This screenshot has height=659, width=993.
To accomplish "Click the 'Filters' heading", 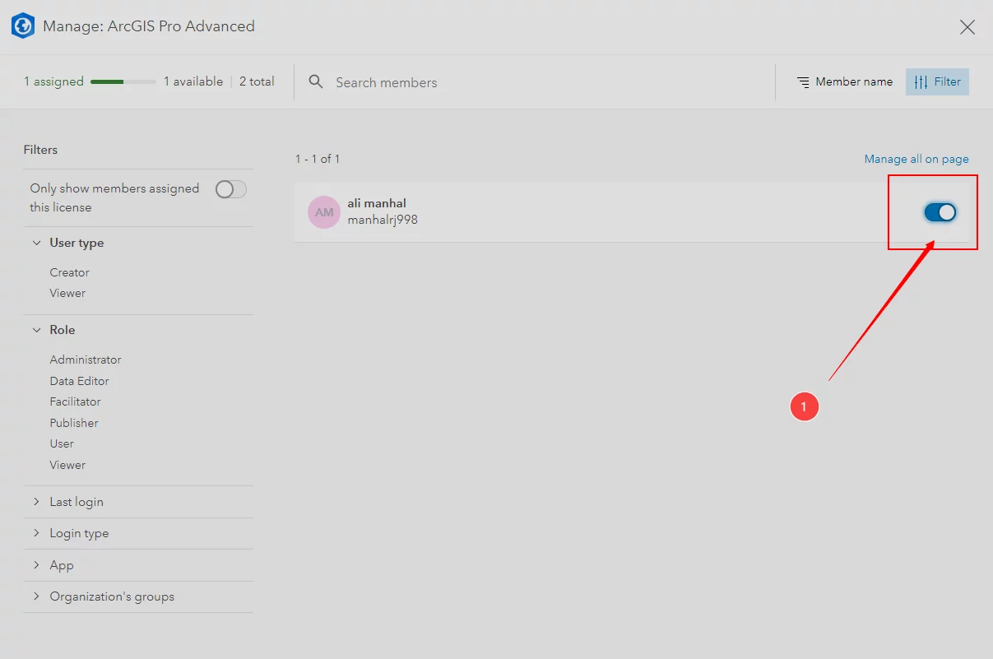I will [40, 150].
